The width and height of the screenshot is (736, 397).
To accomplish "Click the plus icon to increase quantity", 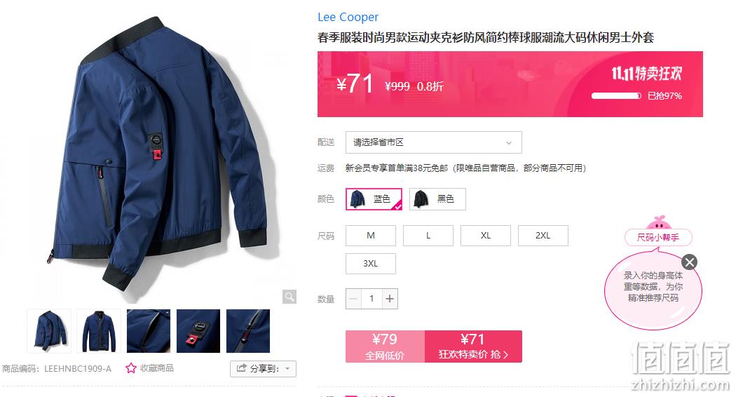I will coord(390,299).
